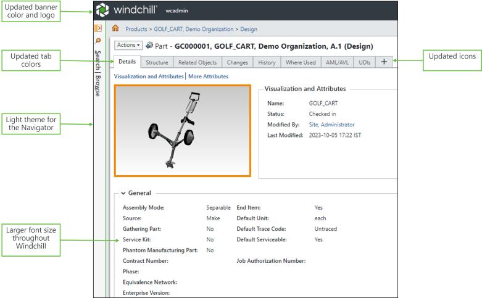This screenshot has width=482, height=298.
Task: Open the Changes tab
Action: point(238,62)
